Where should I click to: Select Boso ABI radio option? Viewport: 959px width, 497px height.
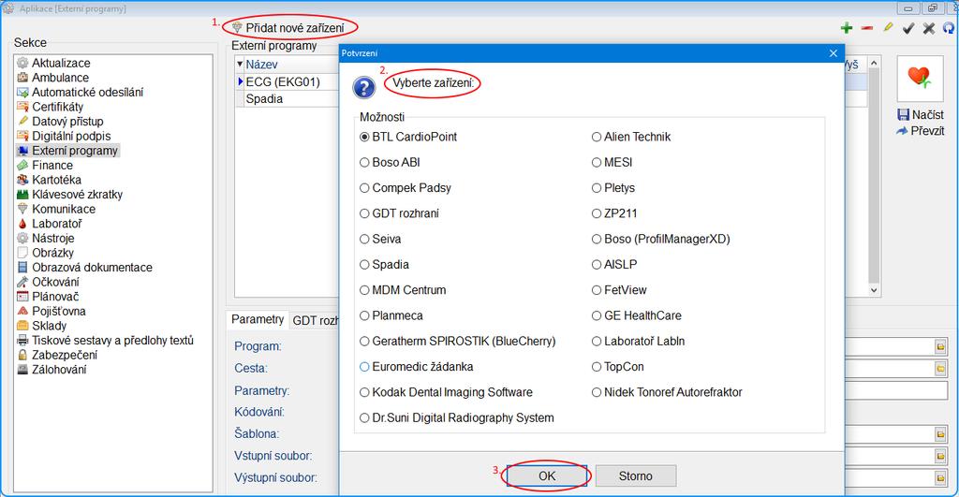(390, 163)
